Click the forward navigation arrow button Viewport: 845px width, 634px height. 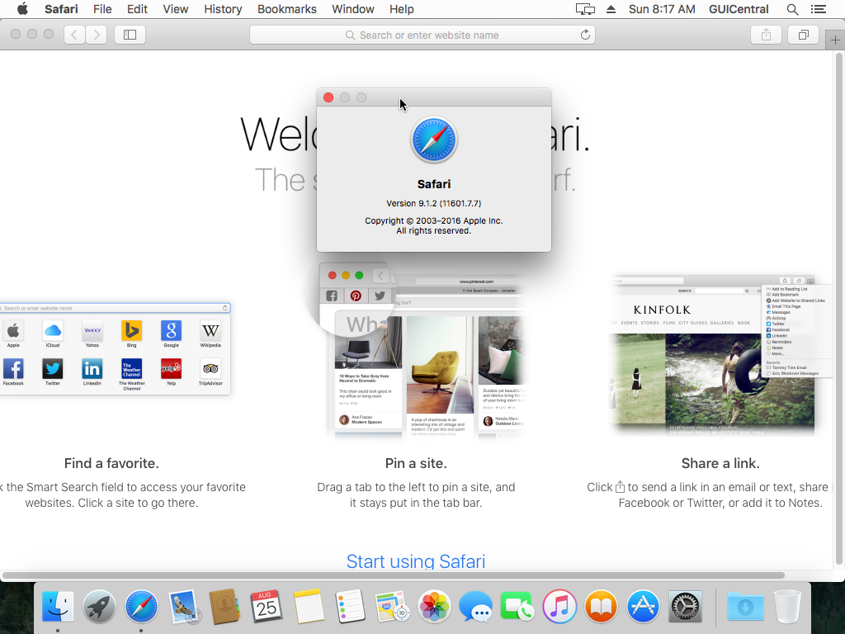(96, 35)
